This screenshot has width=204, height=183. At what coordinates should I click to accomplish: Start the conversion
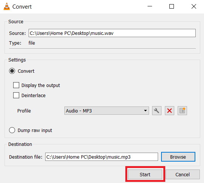(145, 174)
